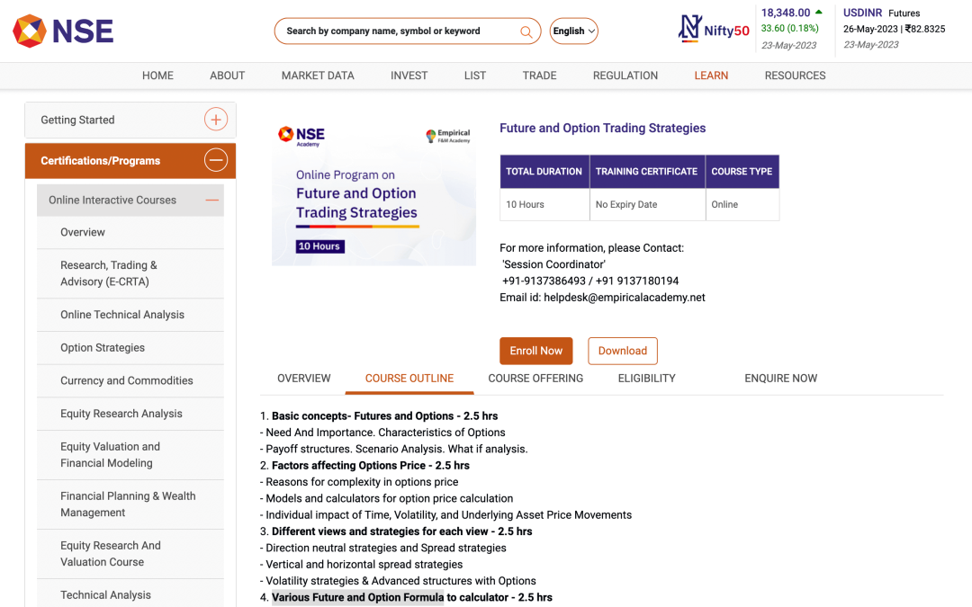Switch to the COURSE OFFERING tab
The height and width of the screenshot is (607, 972).
coord(535,379)
